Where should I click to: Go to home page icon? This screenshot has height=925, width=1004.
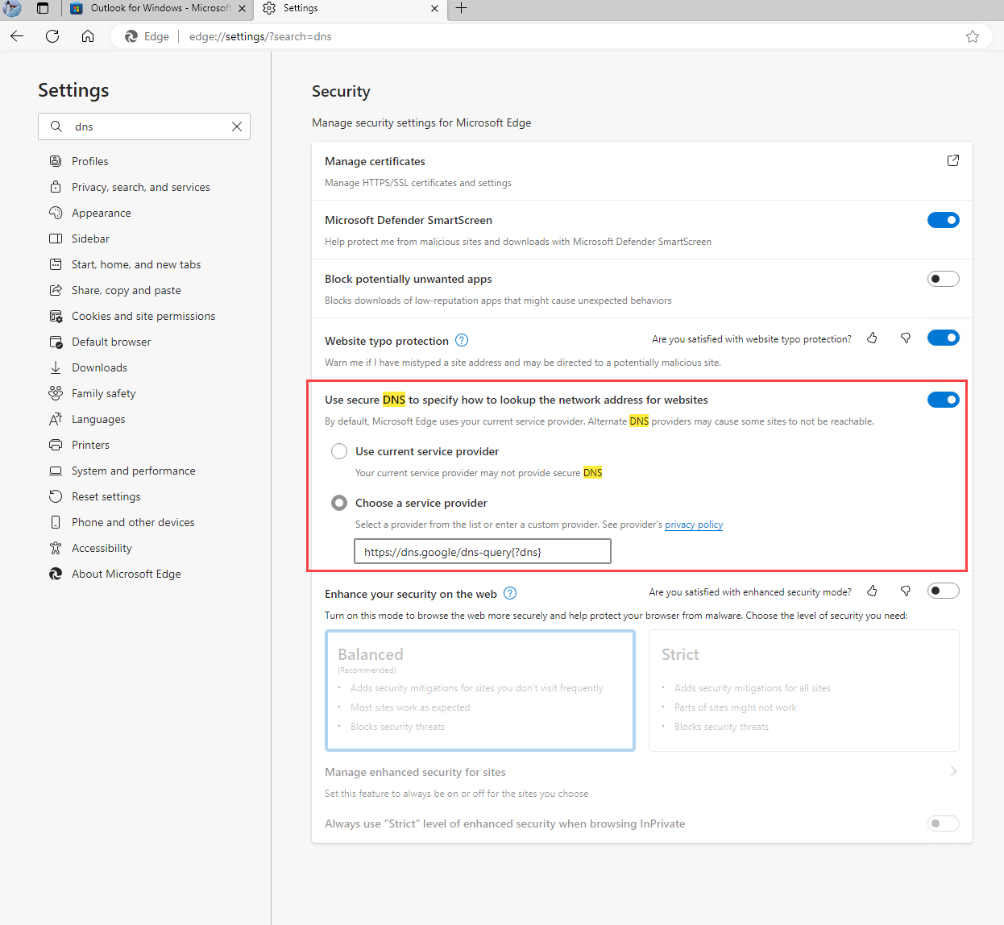coord(88,36)
